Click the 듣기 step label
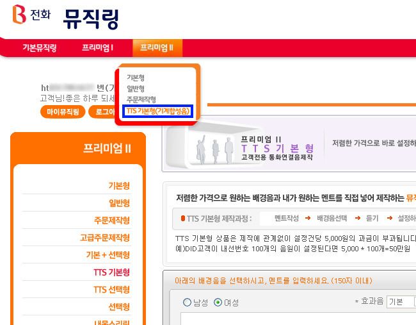The image size is (416, 325). click(372, 218)
